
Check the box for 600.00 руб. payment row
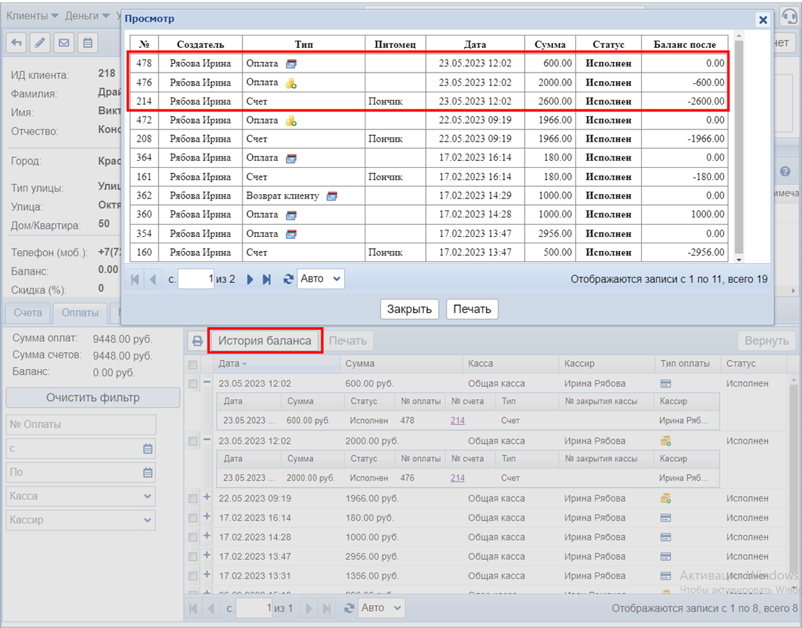[x=193, y=384]
